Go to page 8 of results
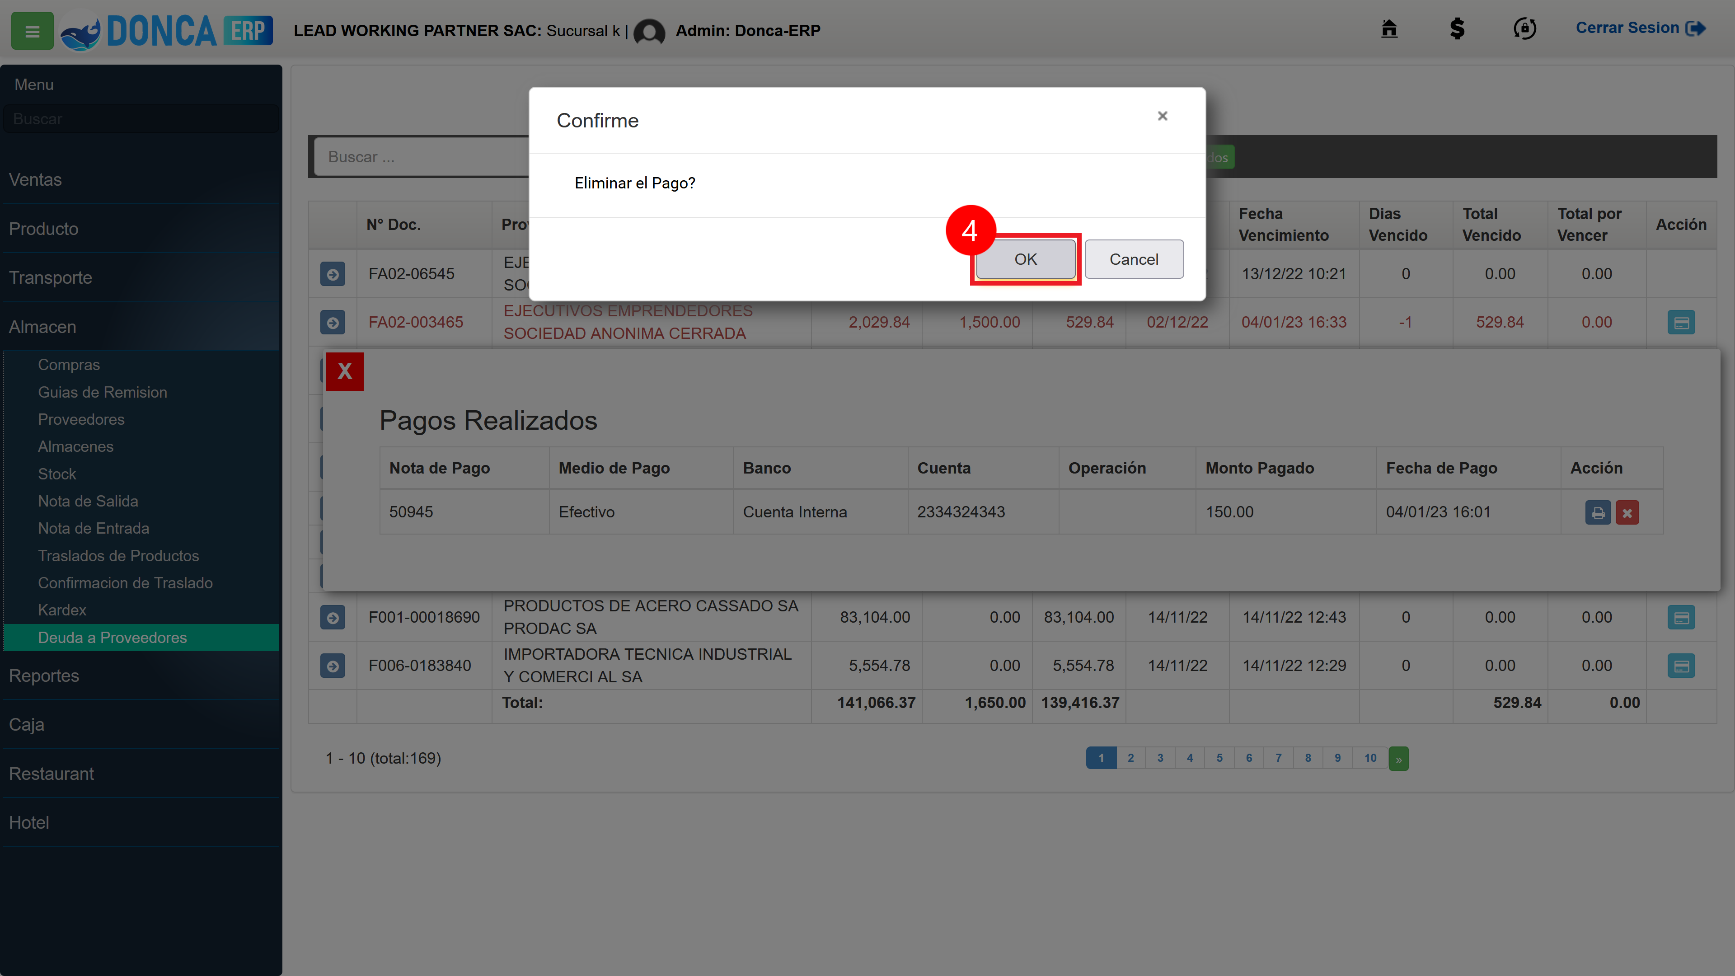The image size is (1735, 976). point(1308,758)
